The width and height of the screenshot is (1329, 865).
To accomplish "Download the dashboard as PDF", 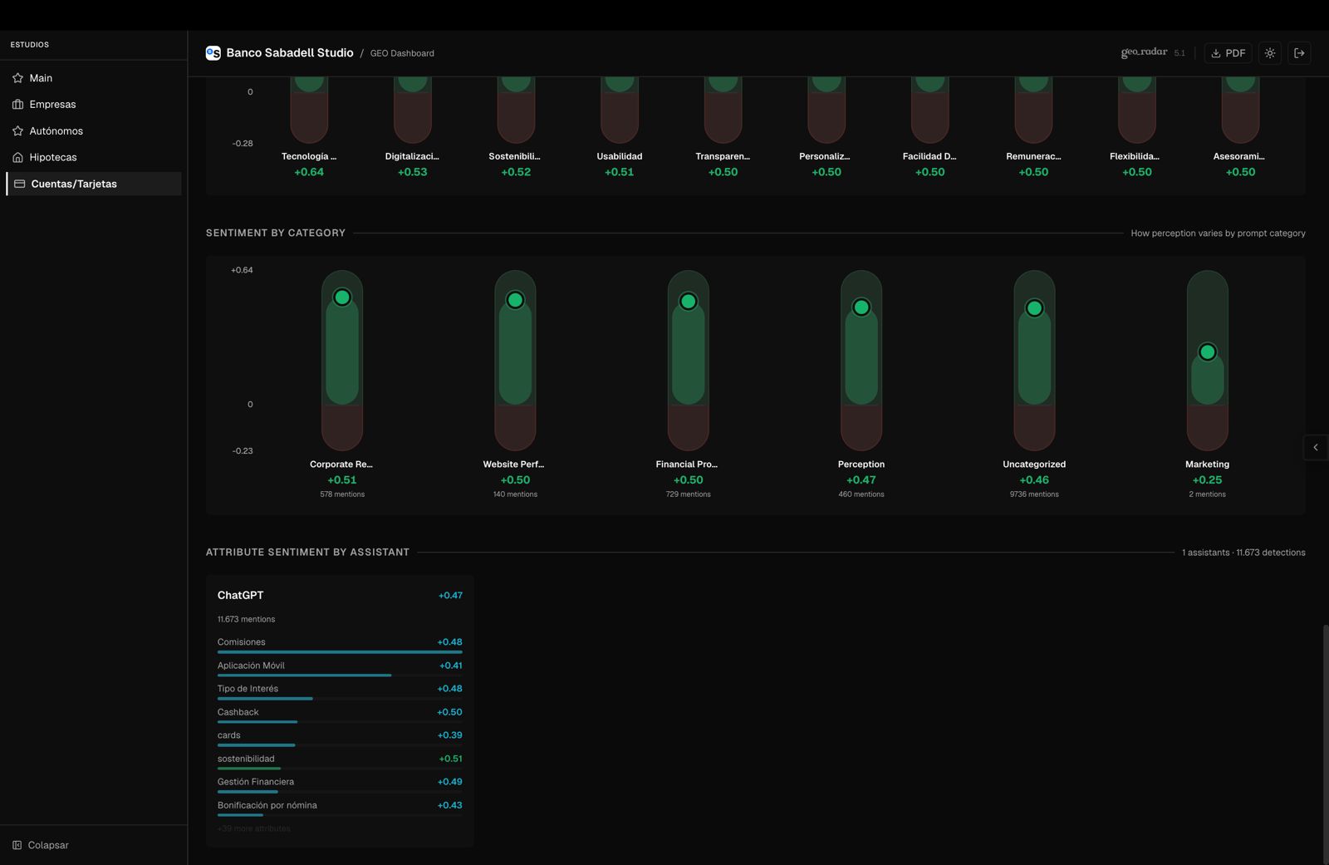I will point(1228,53).
